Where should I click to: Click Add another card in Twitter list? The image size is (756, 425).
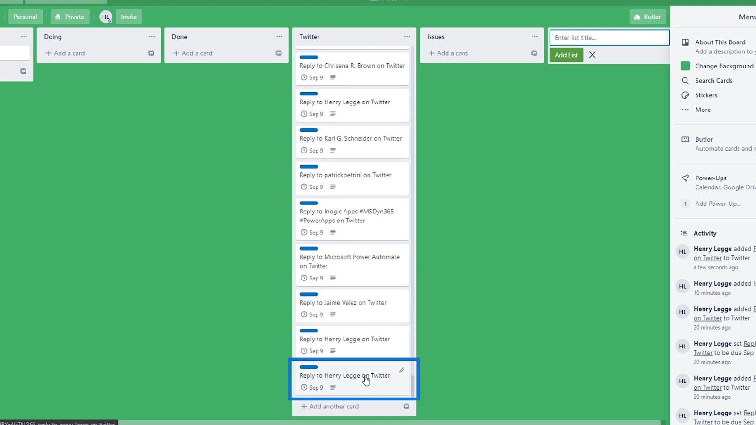click(330, 406)
